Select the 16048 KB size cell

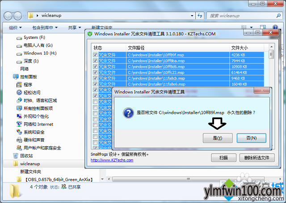click(239, 84)
